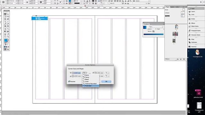This screenshot has height=115, width=205.
Task: Open the Paragraph Styles panel
Action: pos(196,31)
